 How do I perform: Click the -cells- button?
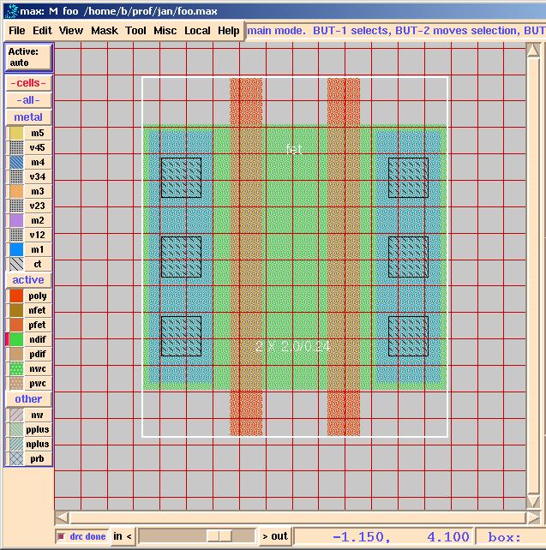point(28,83)
